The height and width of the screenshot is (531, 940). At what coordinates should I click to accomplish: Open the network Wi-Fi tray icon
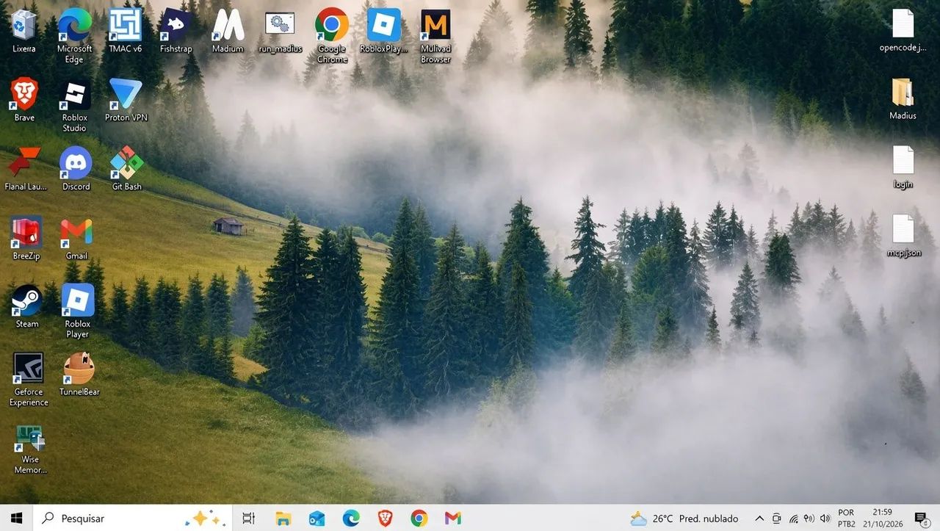pyautogui.click(x=794, y=519)
